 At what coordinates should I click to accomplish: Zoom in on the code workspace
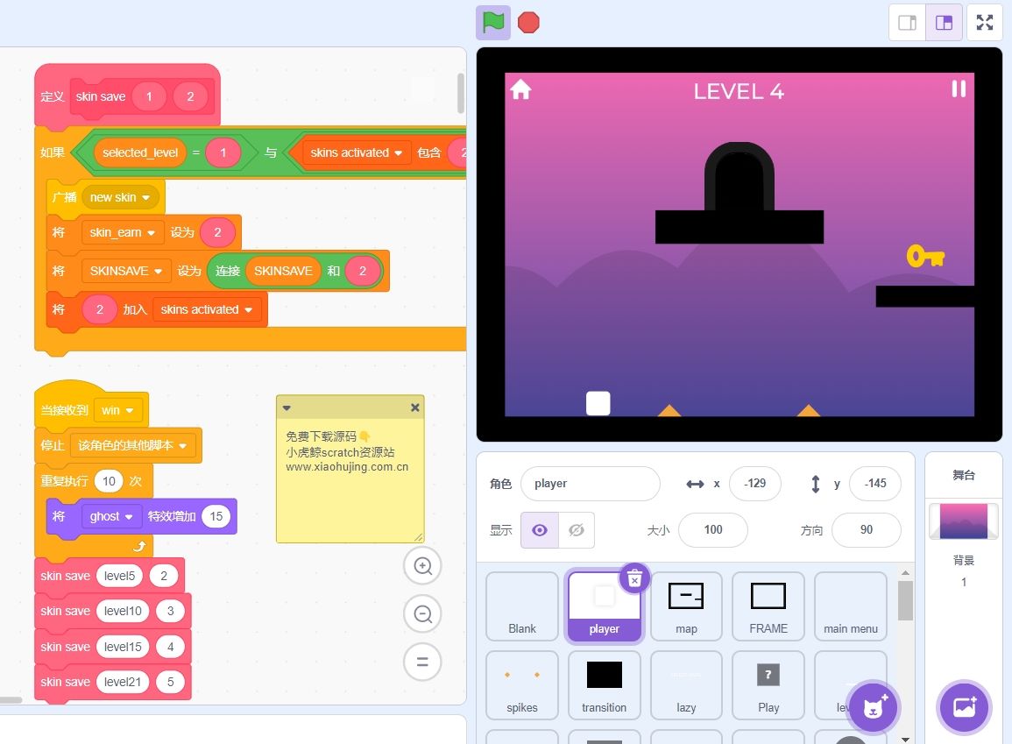pyautogui.click(x=422, y=567)
